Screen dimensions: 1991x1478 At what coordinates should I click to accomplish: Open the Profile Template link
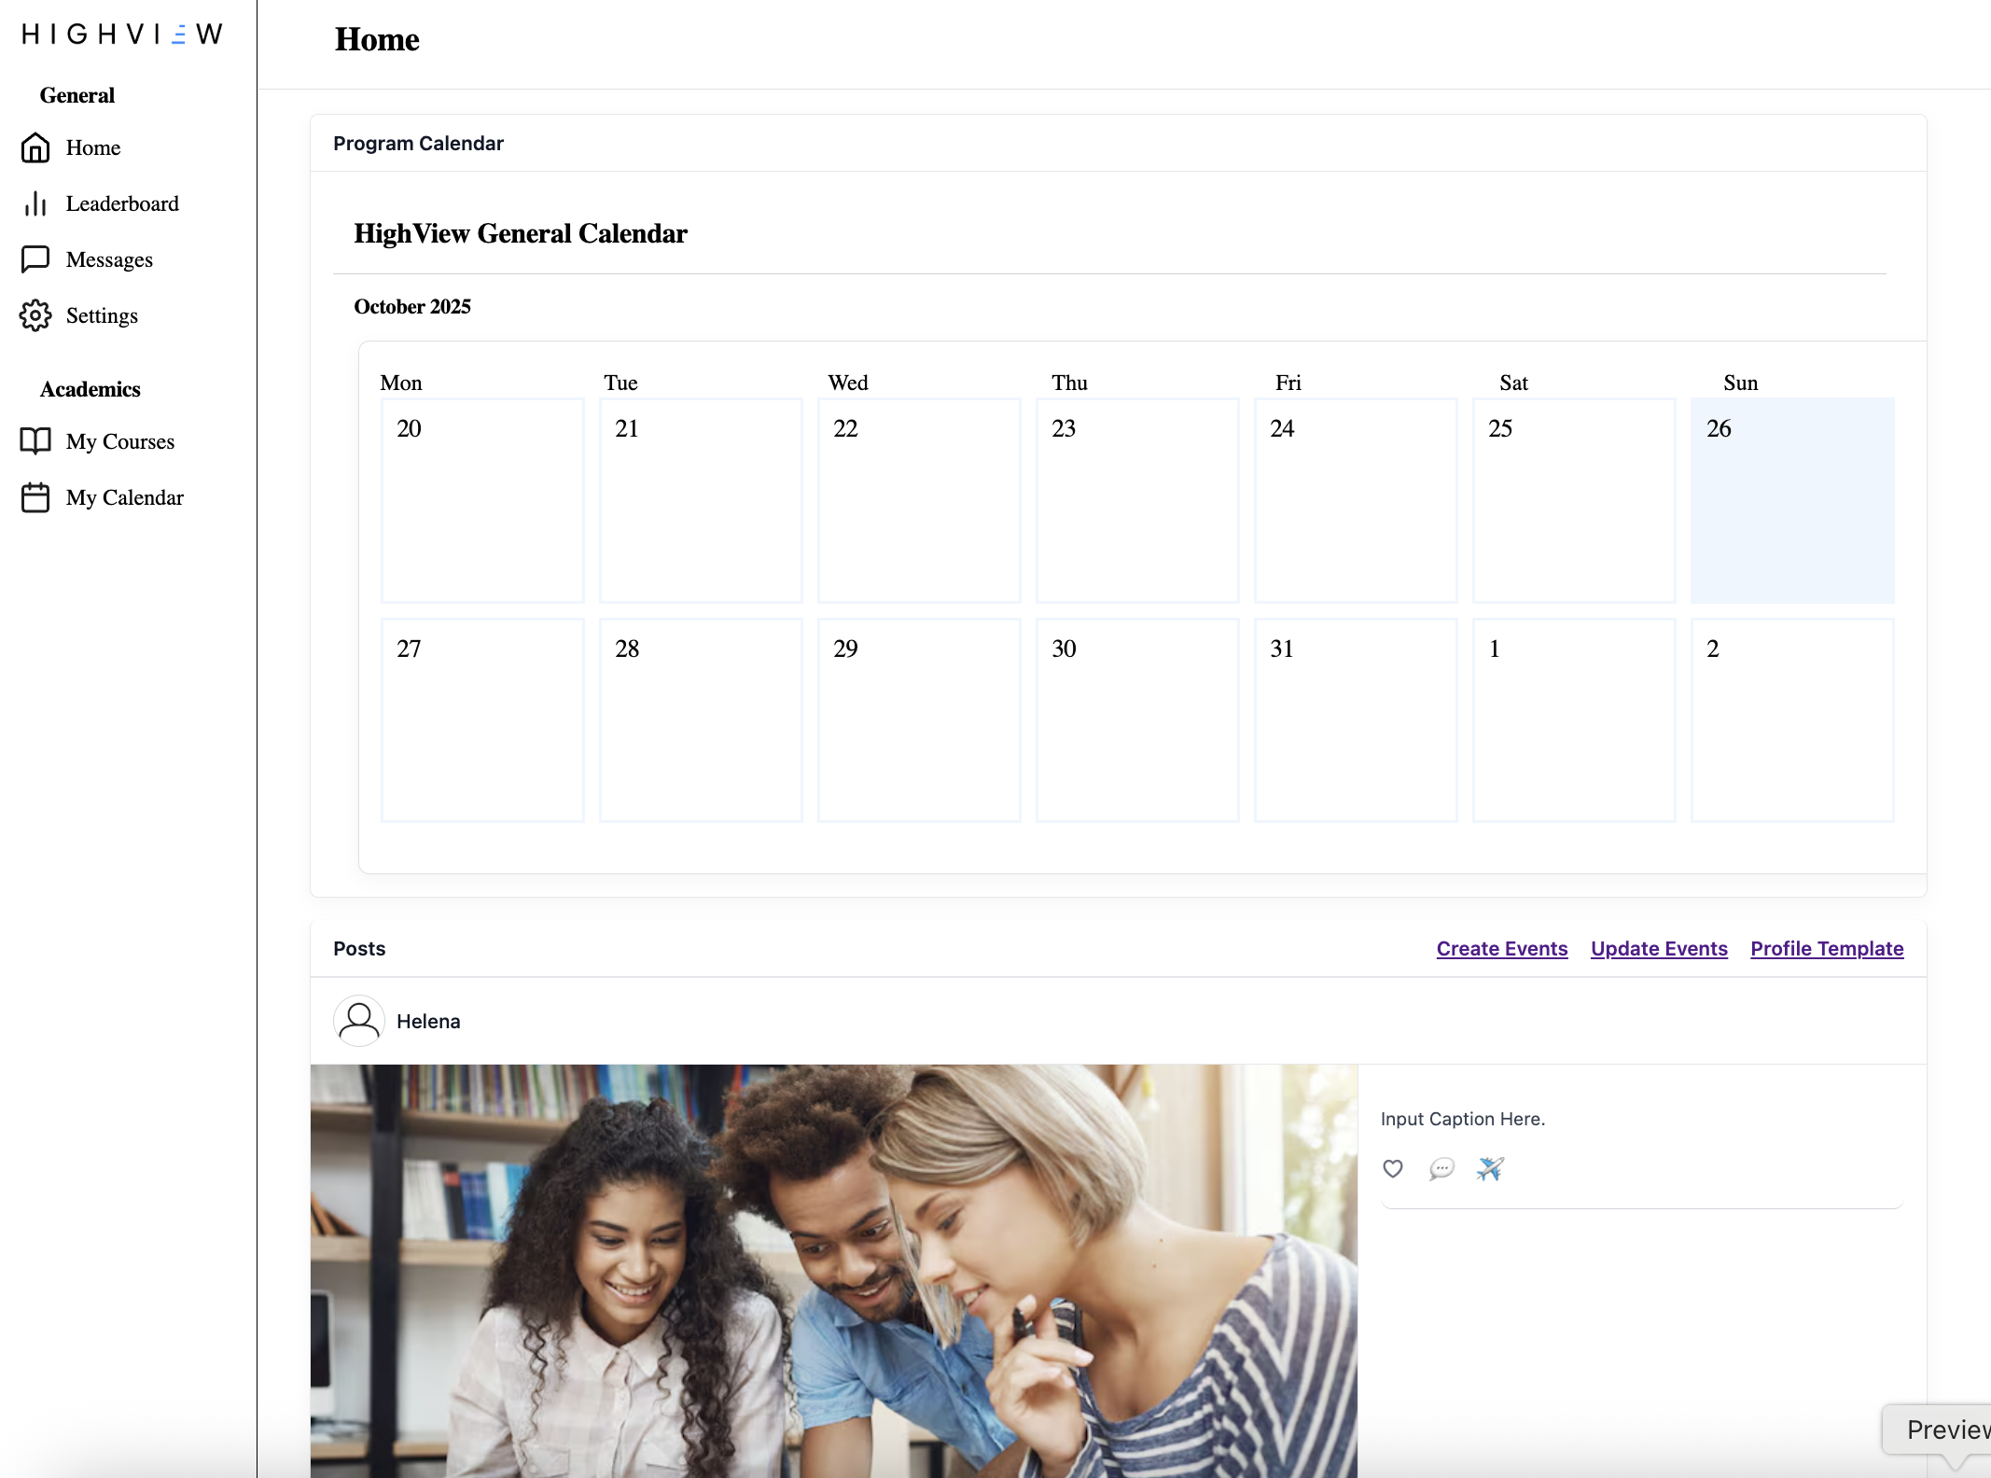click(1827, 949)
